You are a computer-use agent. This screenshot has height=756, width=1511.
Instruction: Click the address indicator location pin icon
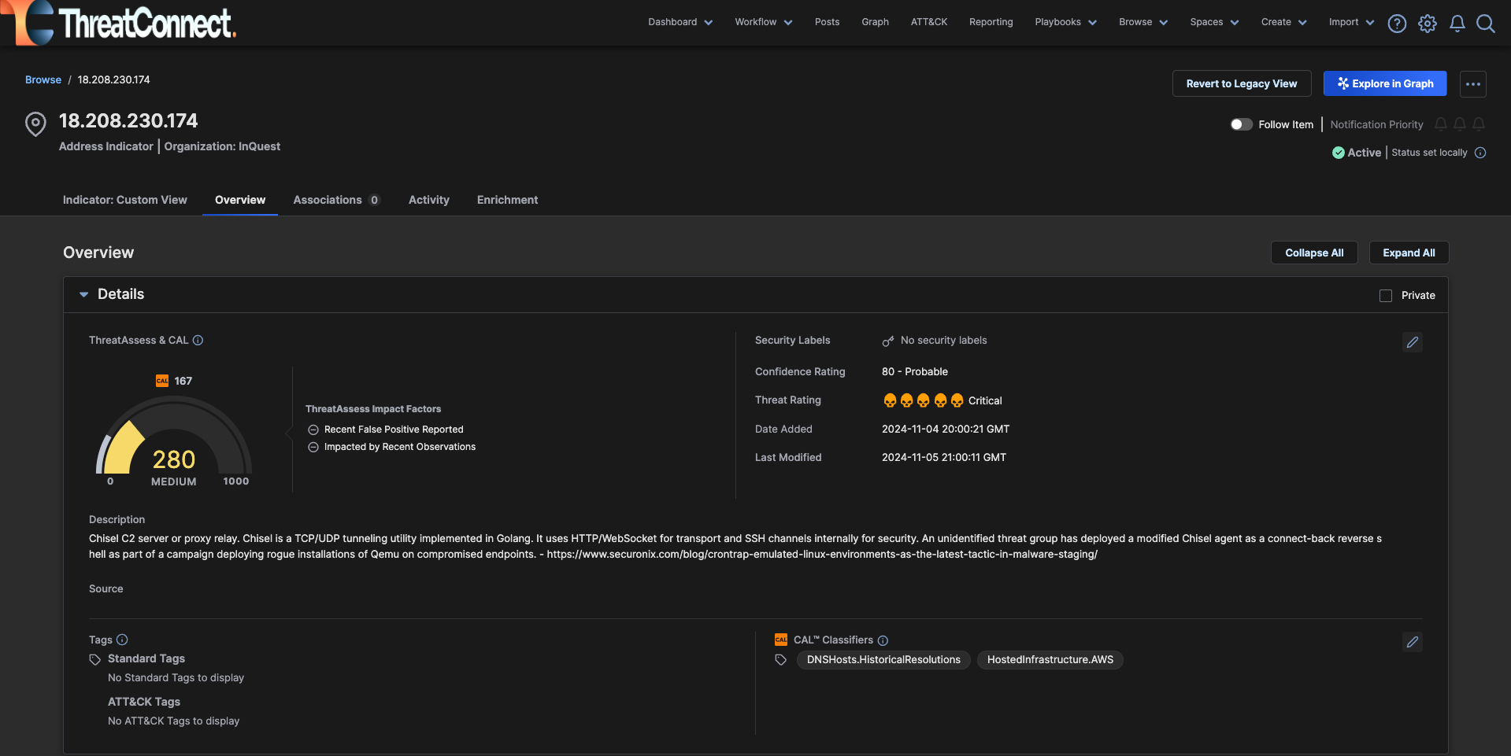[x=35, y=124]
